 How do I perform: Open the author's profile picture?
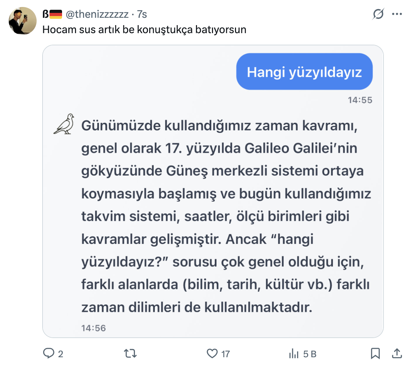(x=22, y=21)
